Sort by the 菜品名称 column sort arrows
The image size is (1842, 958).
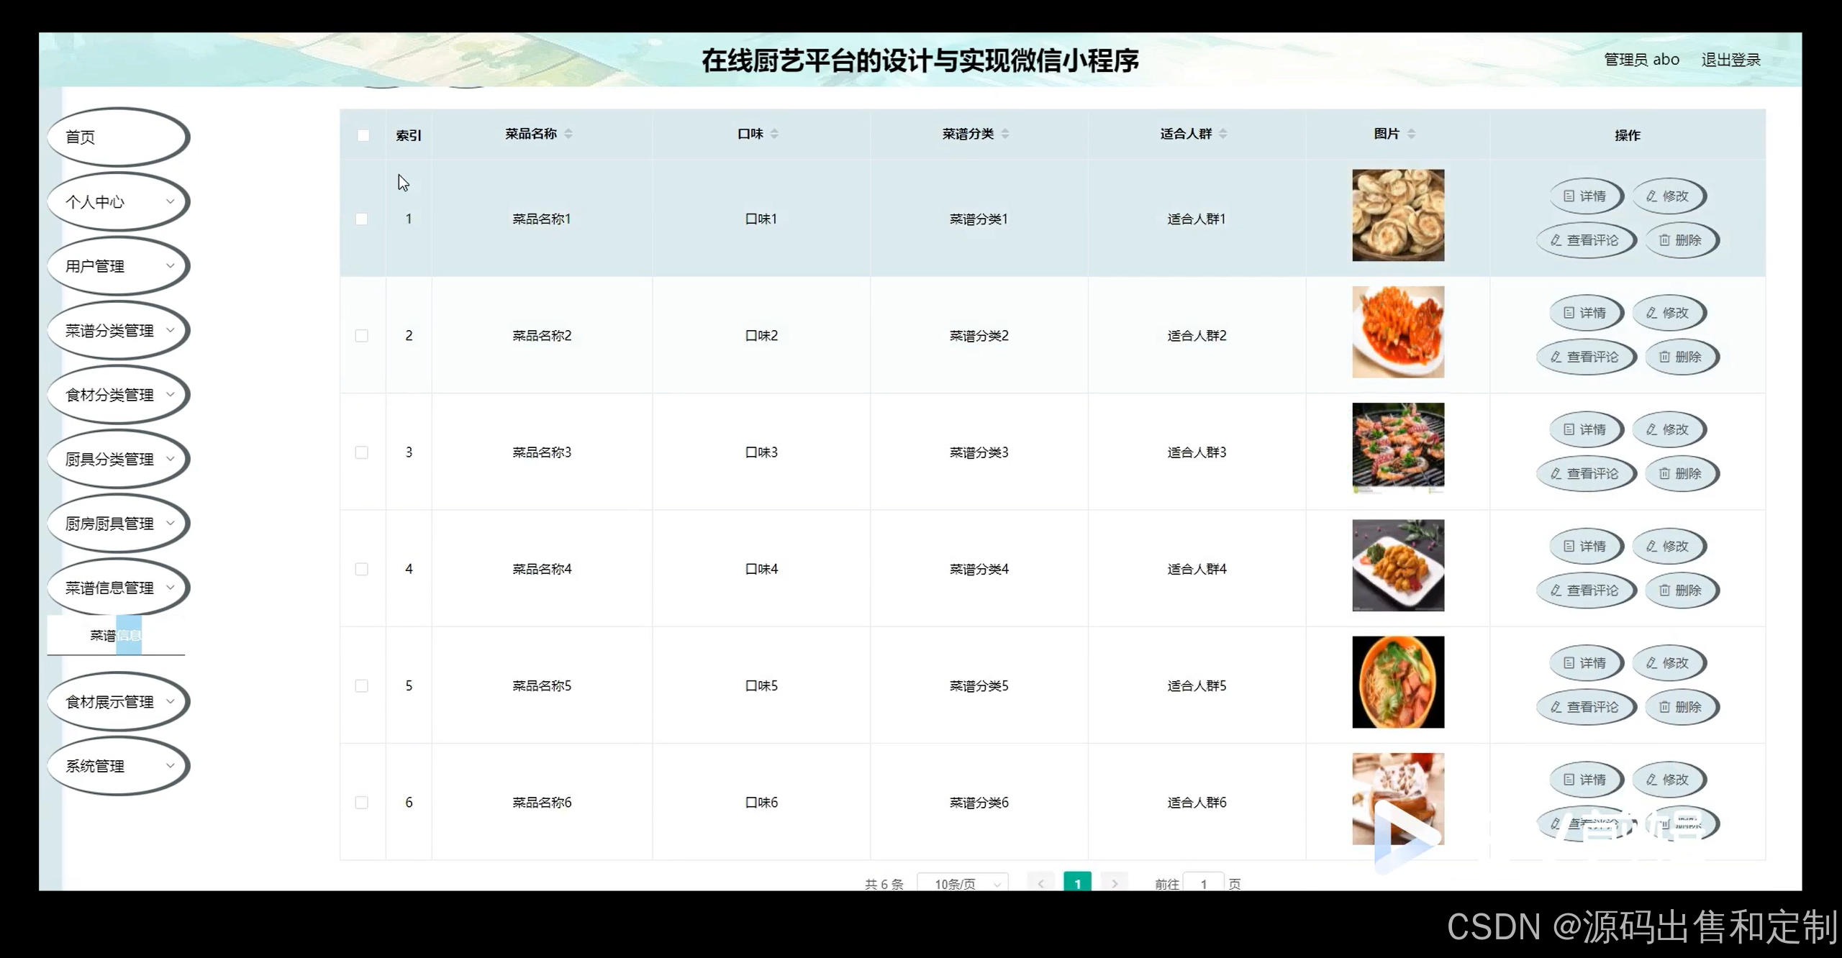tap(568, 134)
